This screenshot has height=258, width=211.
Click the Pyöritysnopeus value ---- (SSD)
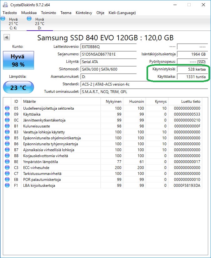coord(192,62)
